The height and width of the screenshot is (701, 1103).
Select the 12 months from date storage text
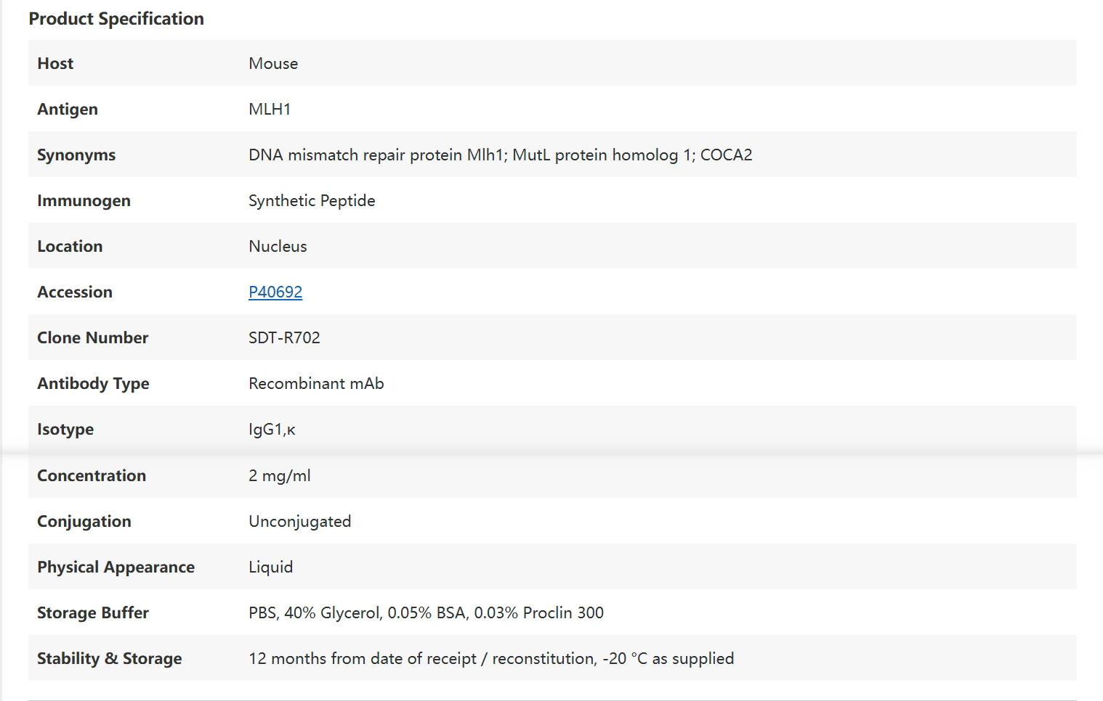(x=491, y=659)
